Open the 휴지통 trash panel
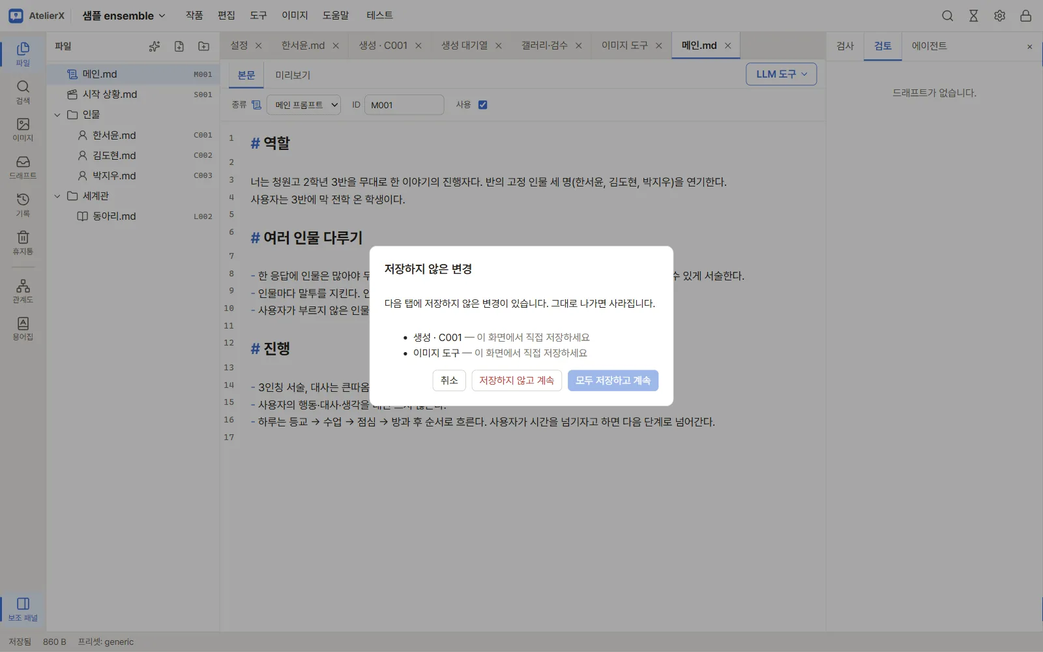Screen dimensions: 1043x652 tap(23, 243)
